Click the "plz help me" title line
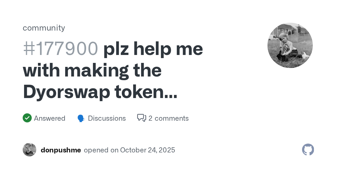The image size is (340, 170). pos(153,49)
